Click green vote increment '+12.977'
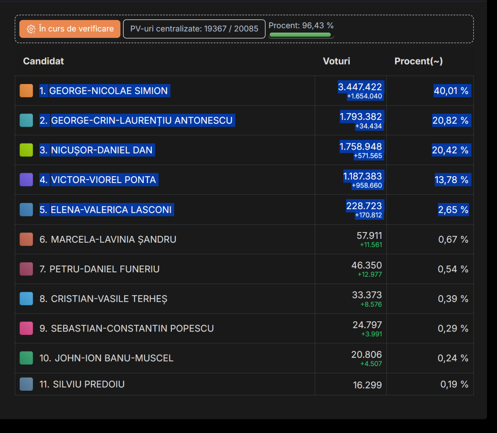This screenshot has width=497, height=433. pos(370,274)
